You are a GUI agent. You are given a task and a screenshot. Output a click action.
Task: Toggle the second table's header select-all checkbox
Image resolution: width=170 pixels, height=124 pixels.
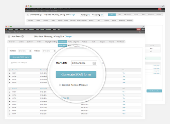(x=10, y=89)
